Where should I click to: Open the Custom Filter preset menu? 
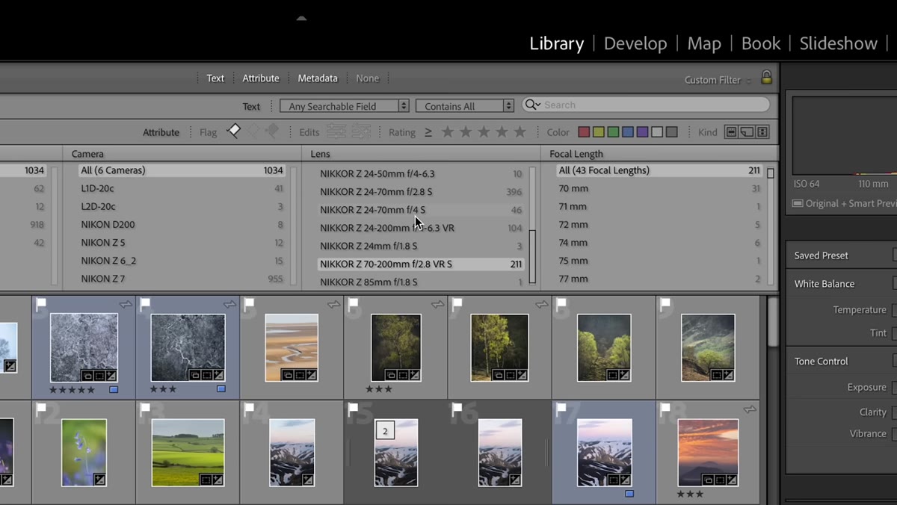(718, 80)
